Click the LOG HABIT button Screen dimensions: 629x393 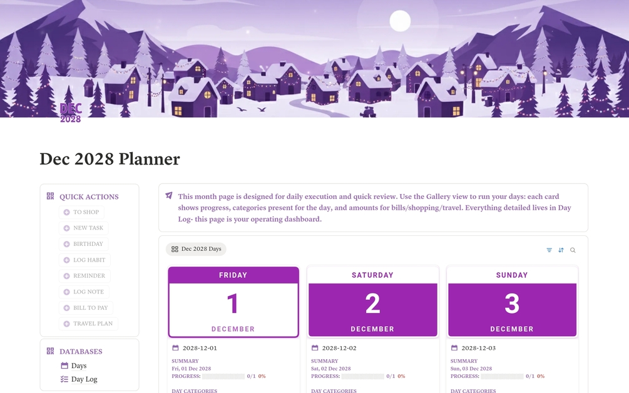click(84, 260)
